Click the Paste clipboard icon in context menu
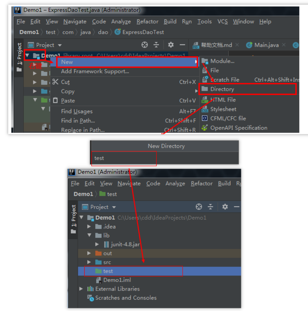This screenshot has height=311, width=308. pyautogui.click(x=55, y=100)
